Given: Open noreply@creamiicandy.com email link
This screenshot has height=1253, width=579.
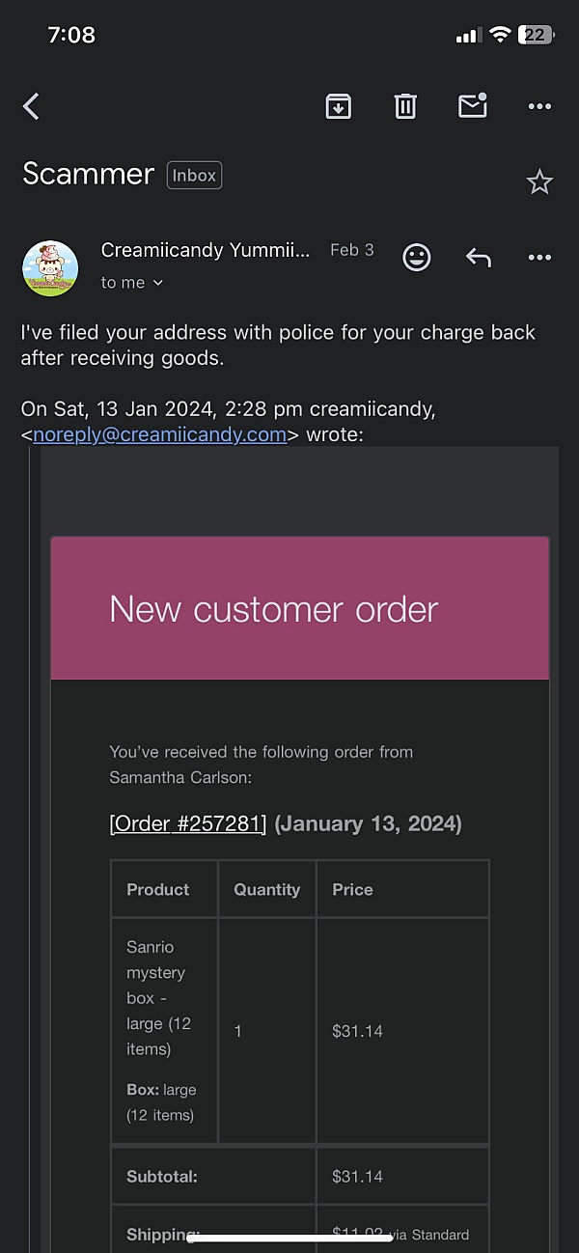Looking at the screenshot, I should pyautogui.click(x=159, y=434).
